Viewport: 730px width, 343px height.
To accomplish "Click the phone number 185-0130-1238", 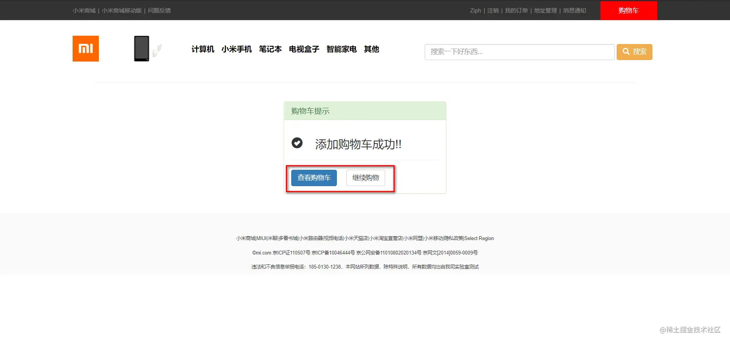I will pos(325,267).
